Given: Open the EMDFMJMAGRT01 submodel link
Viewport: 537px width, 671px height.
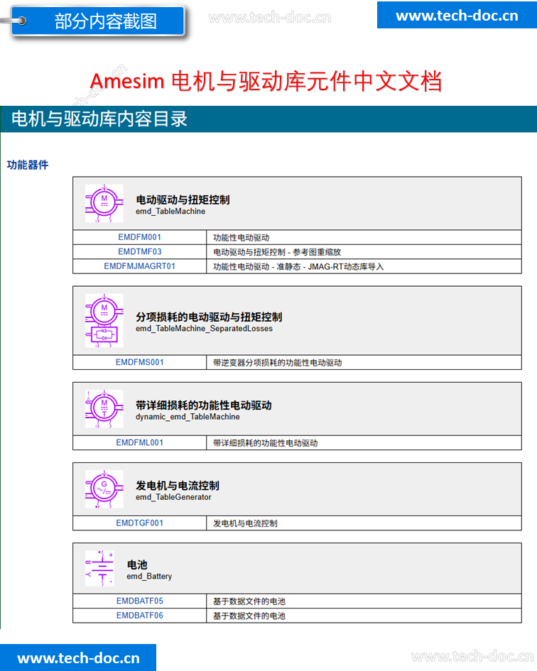Looking at the screenshot, I should pyautogui.click(x=140, y=266).
